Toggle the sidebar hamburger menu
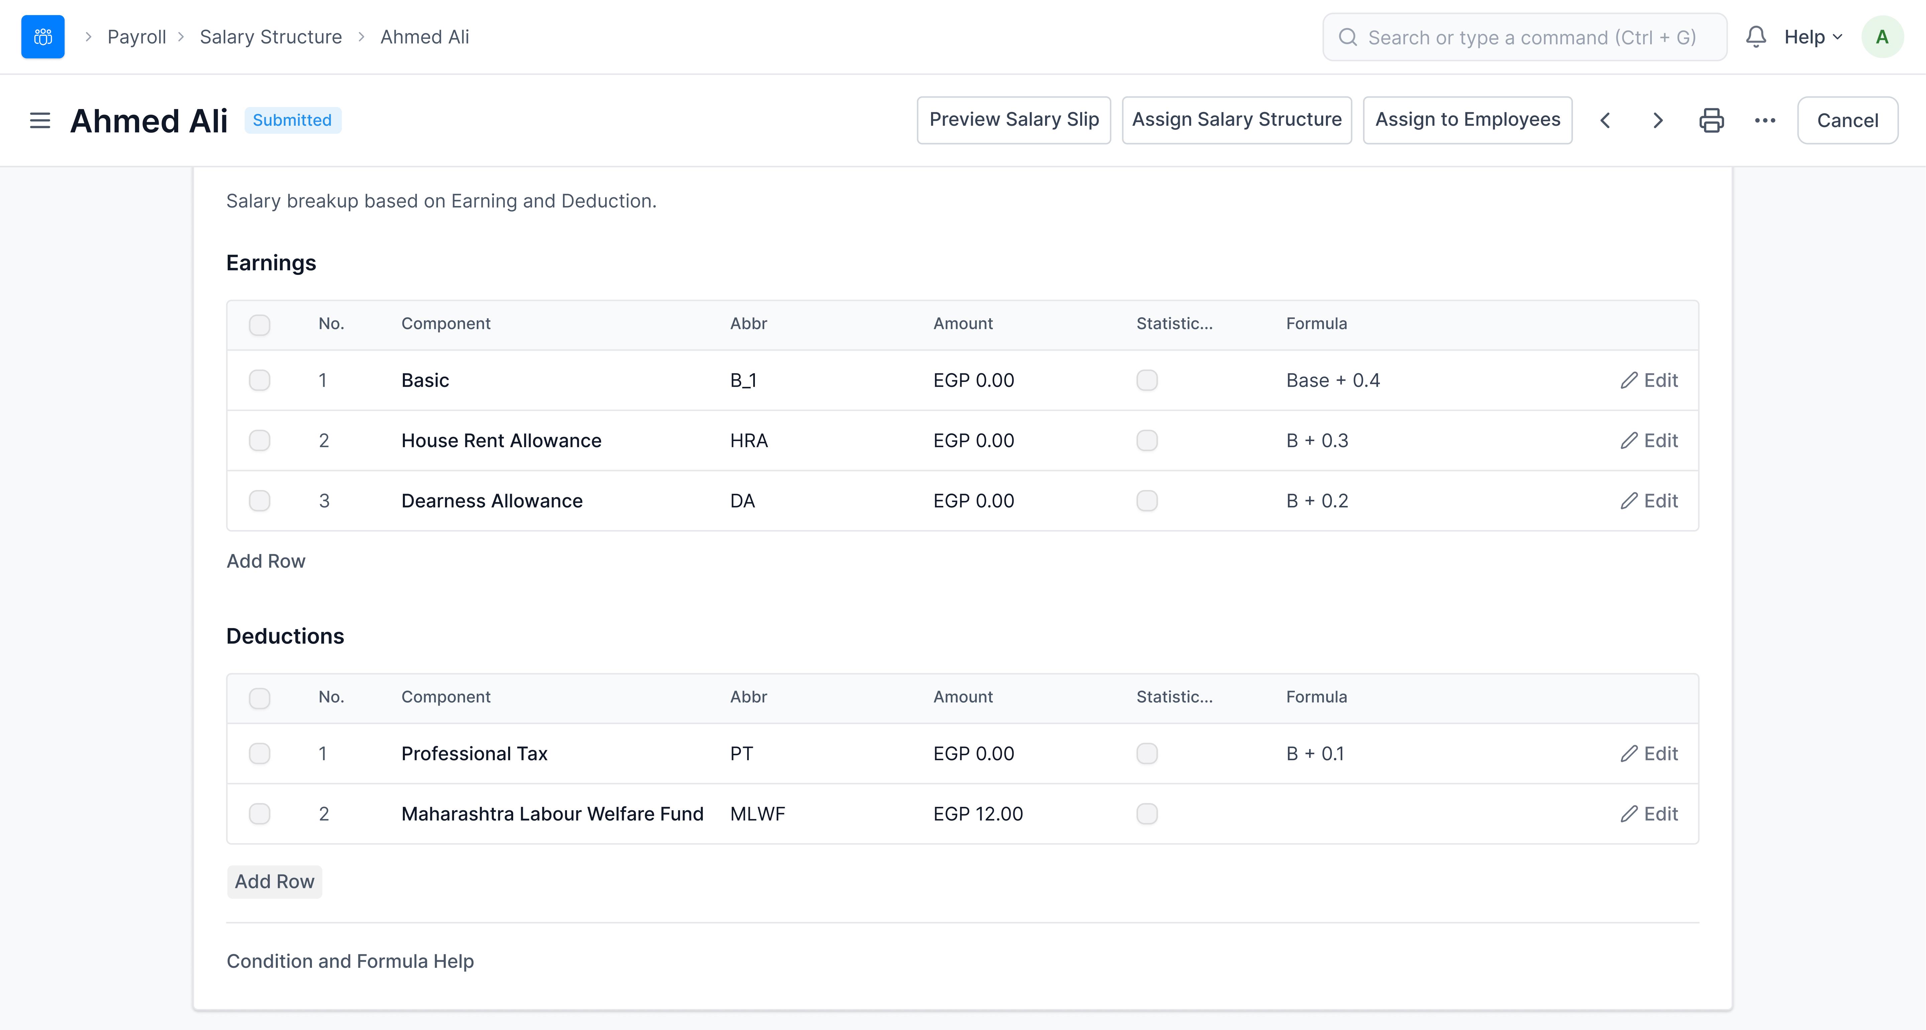This screenshot has height=1030, width=1926. pos(40,120)
